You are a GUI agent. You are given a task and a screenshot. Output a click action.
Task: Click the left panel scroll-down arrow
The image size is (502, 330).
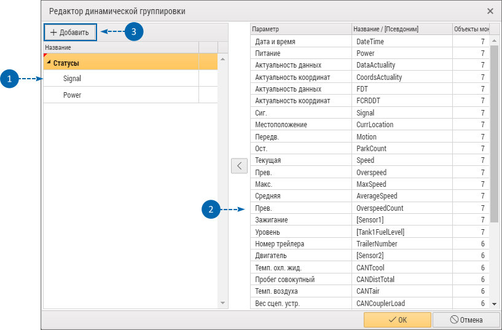[223, 303]
